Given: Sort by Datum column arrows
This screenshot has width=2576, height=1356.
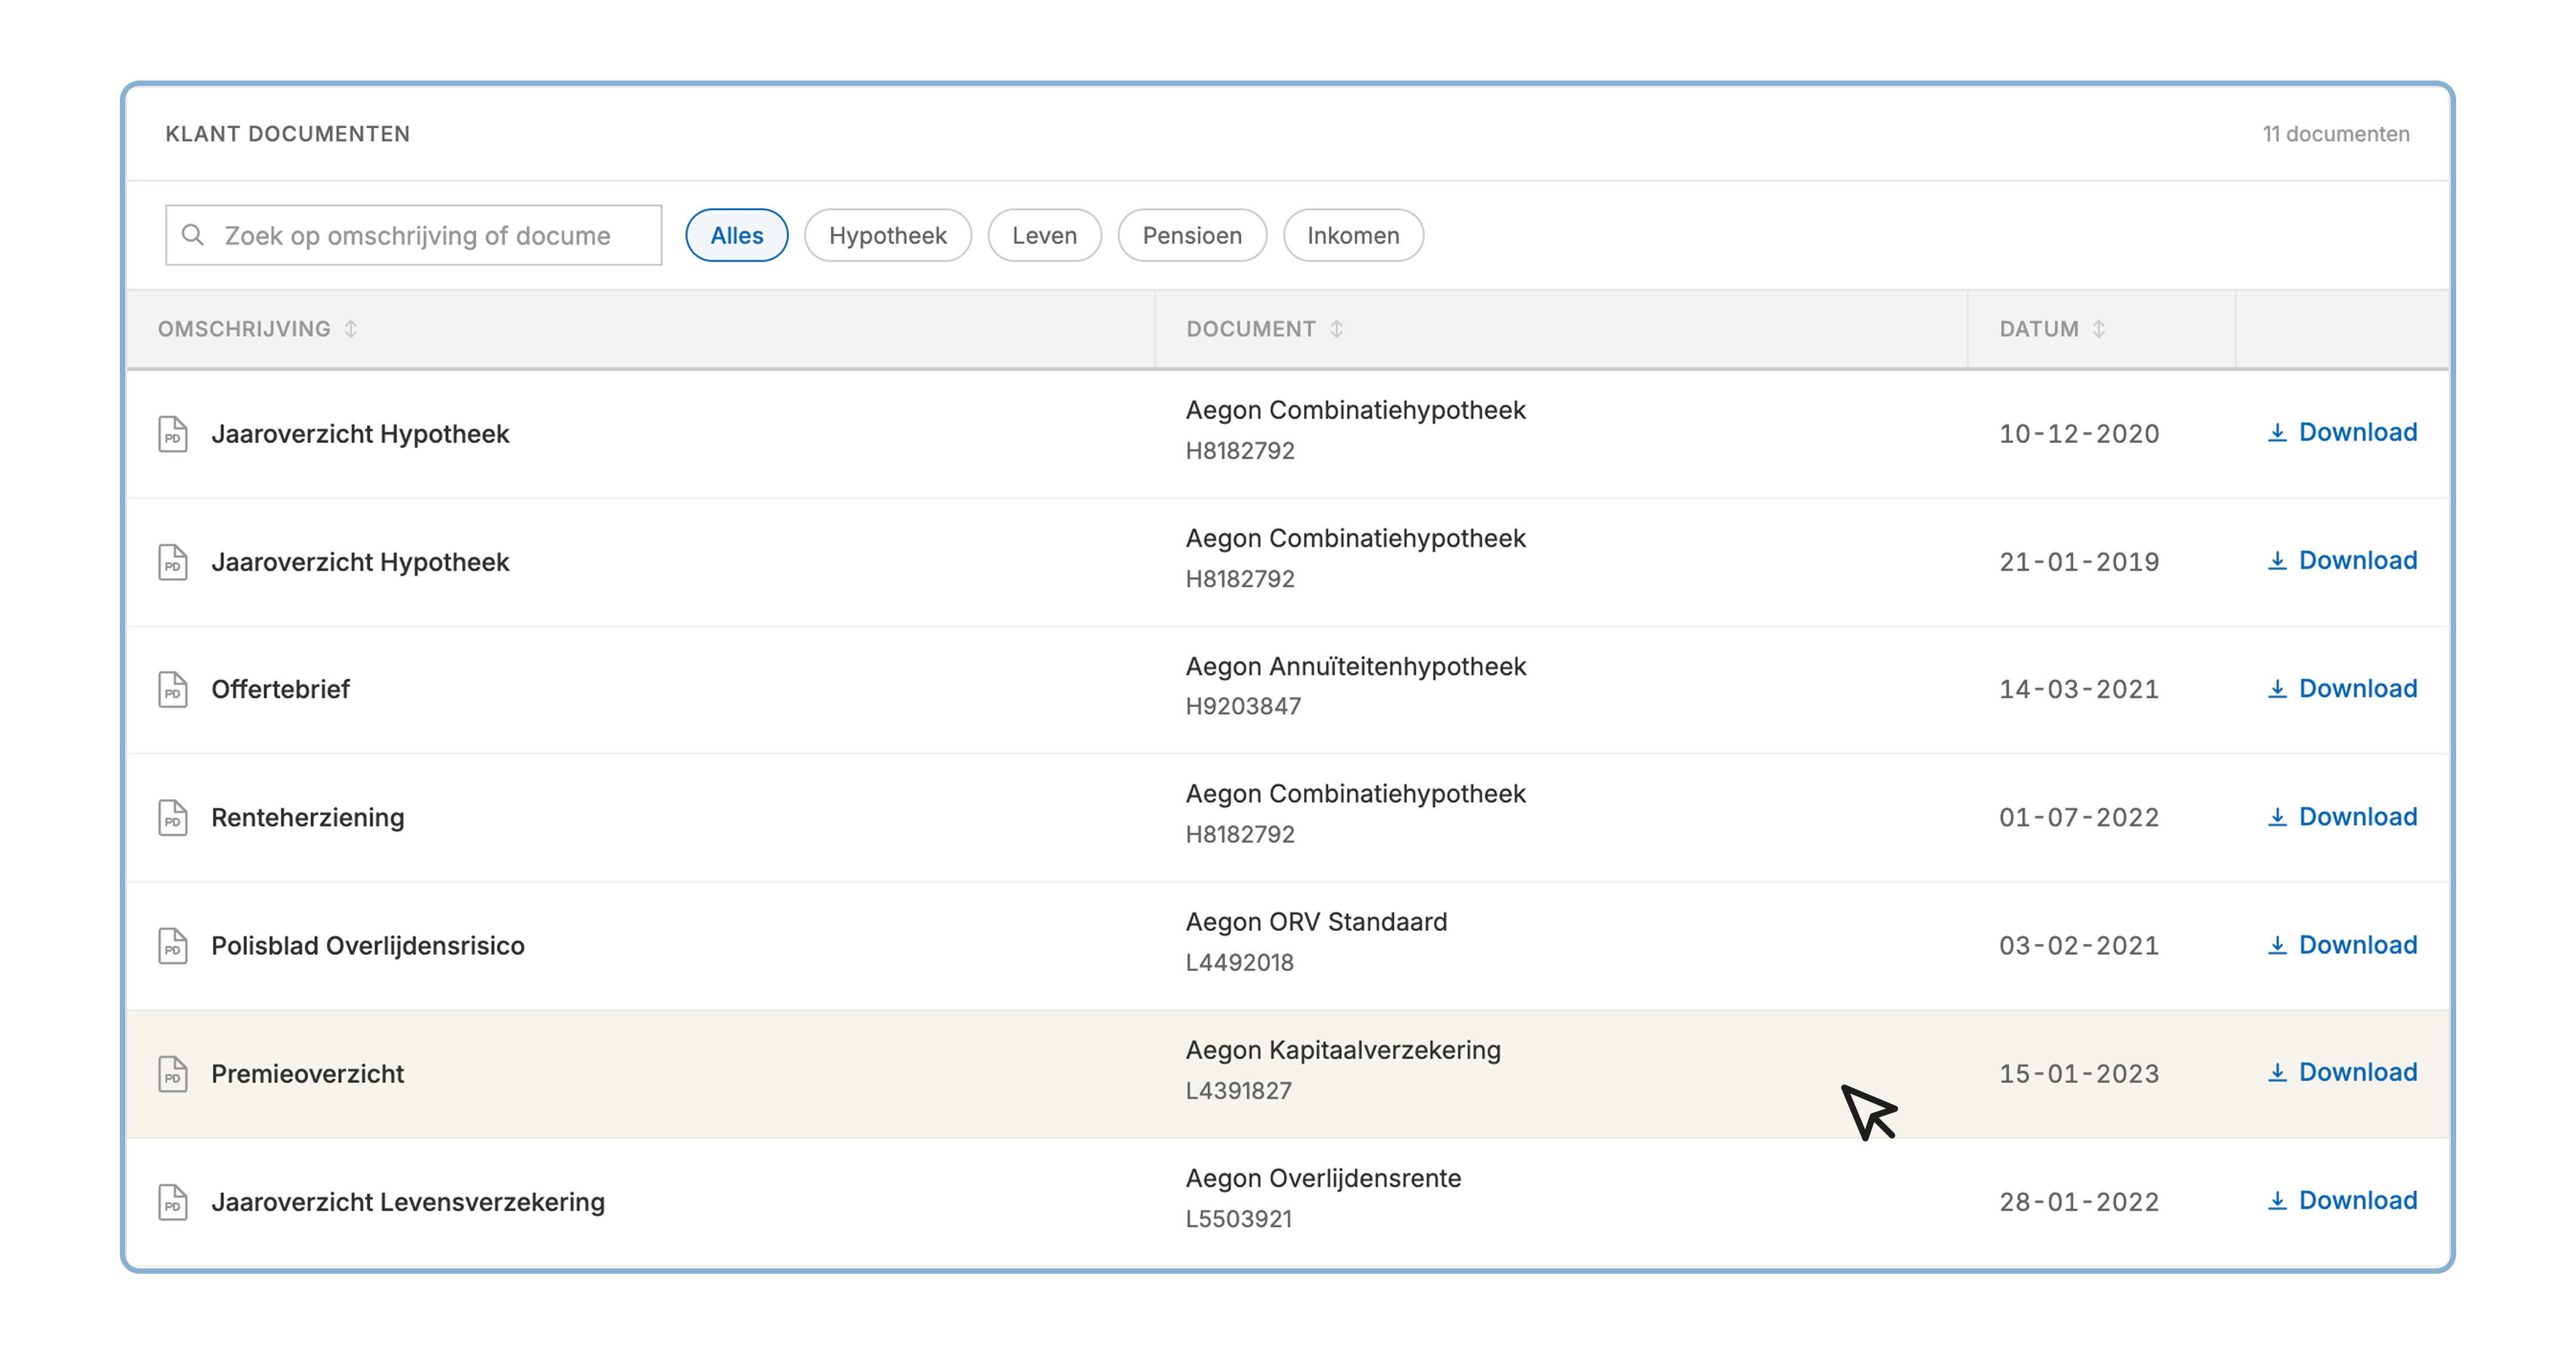Looking at the screenshot, I should point(2099,329).
